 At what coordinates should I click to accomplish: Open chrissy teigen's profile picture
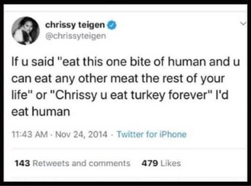pyautogui.click(x=26, y=30)
